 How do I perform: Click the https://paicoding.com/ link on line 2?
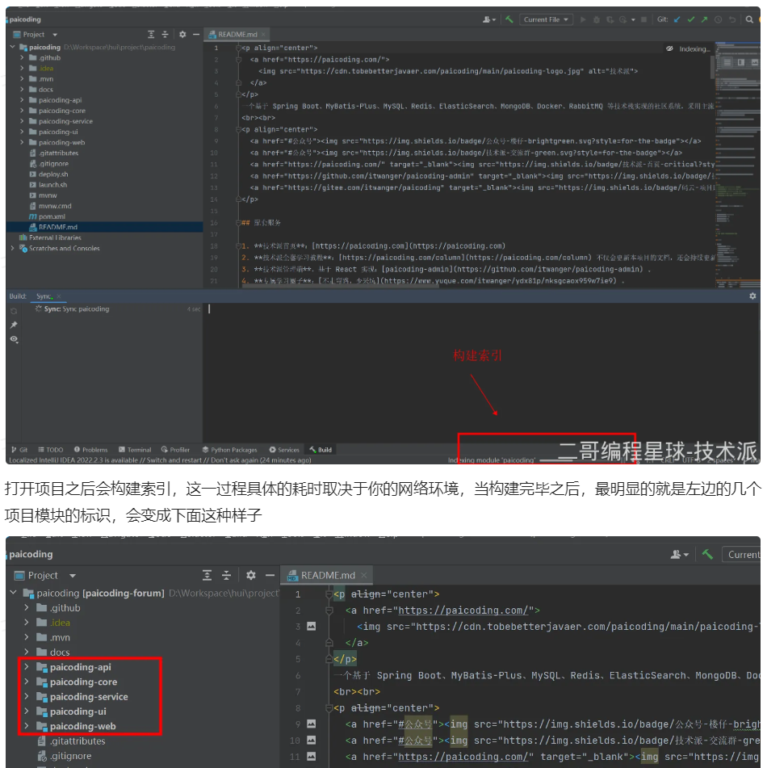point(463,611)
